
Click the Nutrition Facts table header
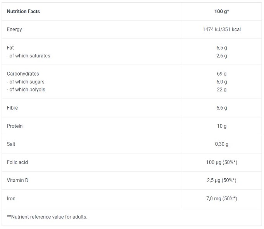click(x=23, y=11)
